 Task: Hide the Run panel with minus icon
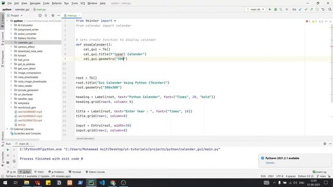coord(330,144)
